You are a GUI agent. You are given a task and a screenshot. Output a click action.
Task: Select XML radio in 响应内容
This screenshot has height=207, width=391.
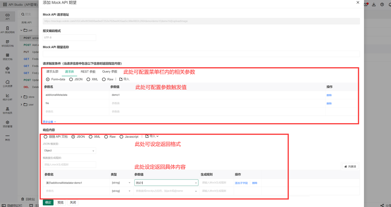click(90, 137)
